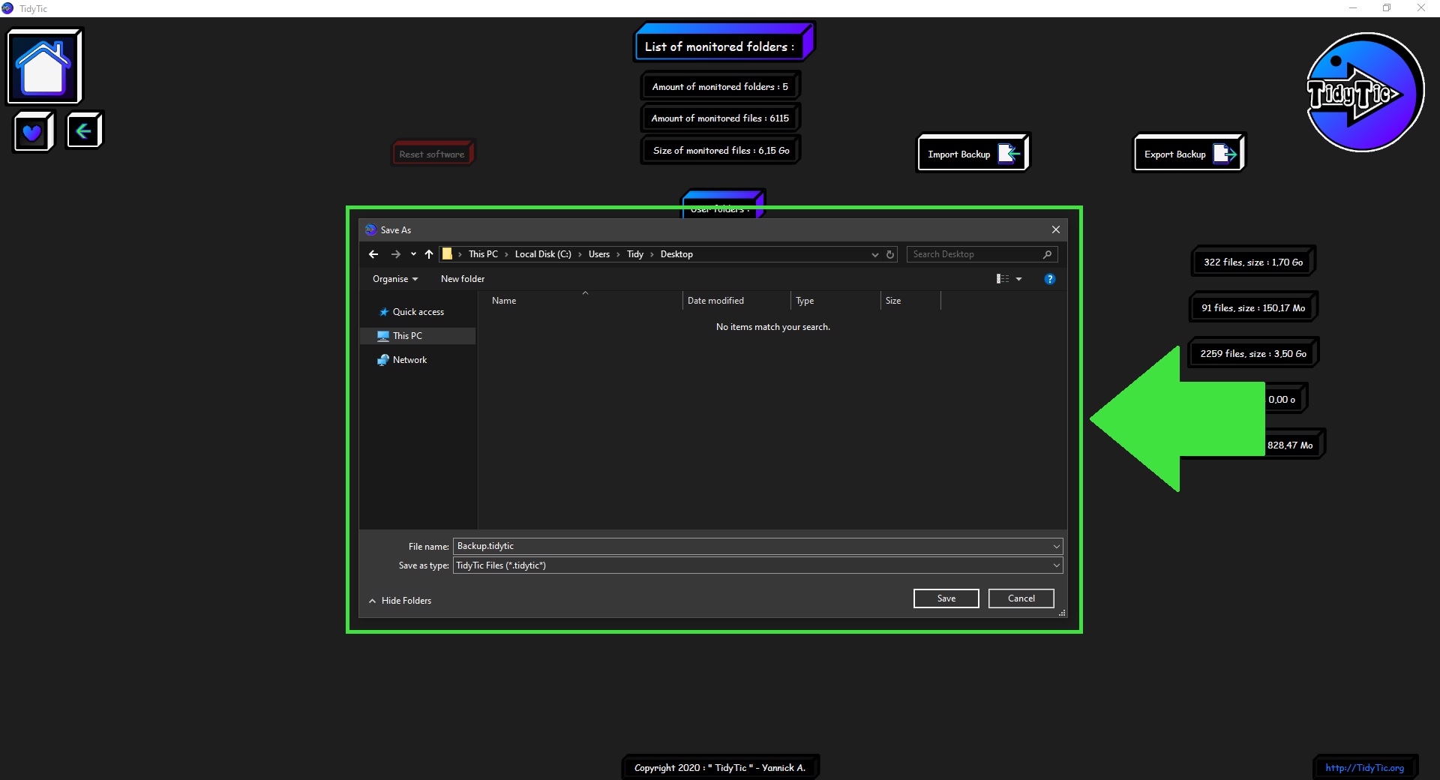Open the heart favorites icon
Screen dimensions: 1440x780
33,131
